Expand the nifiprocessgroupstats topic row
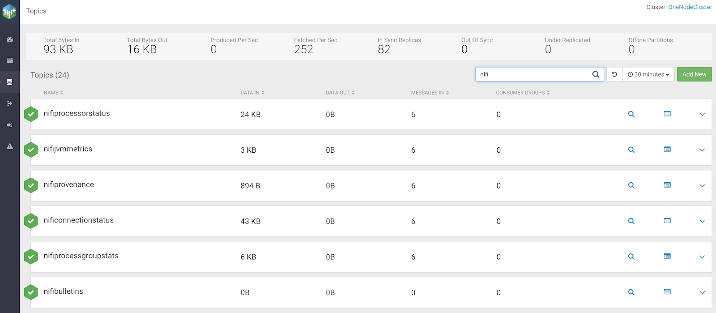The width and height of the screenshot is (716, 313). click(x=702, y=257)
